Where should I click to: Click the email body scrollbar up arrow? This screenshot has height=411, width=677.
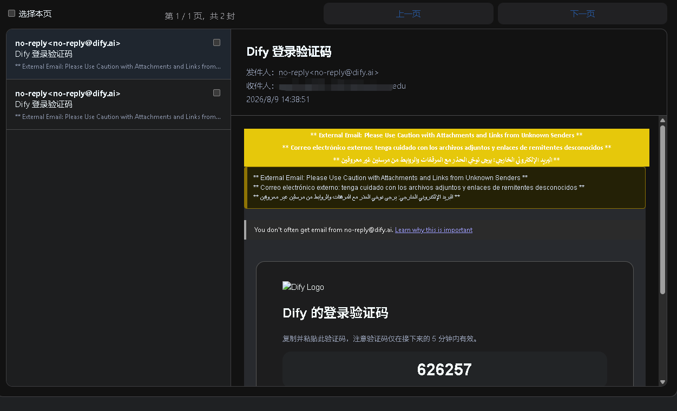[662, 120]
